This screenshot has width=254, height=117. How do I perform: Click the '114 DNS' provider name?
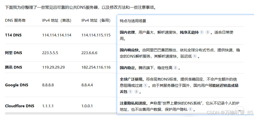[x=13, y=35]
